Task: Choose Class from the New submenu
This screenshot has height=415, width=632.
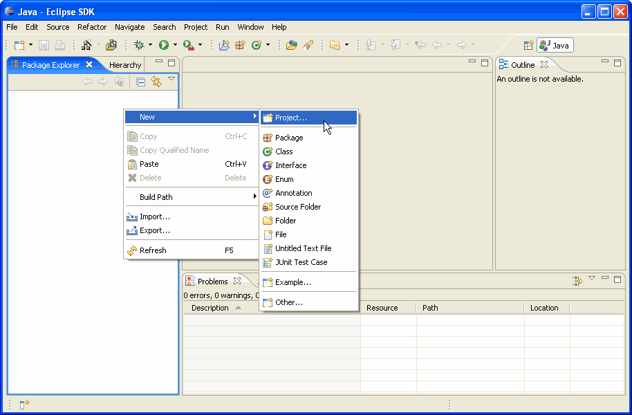Action: coord(309,151)
